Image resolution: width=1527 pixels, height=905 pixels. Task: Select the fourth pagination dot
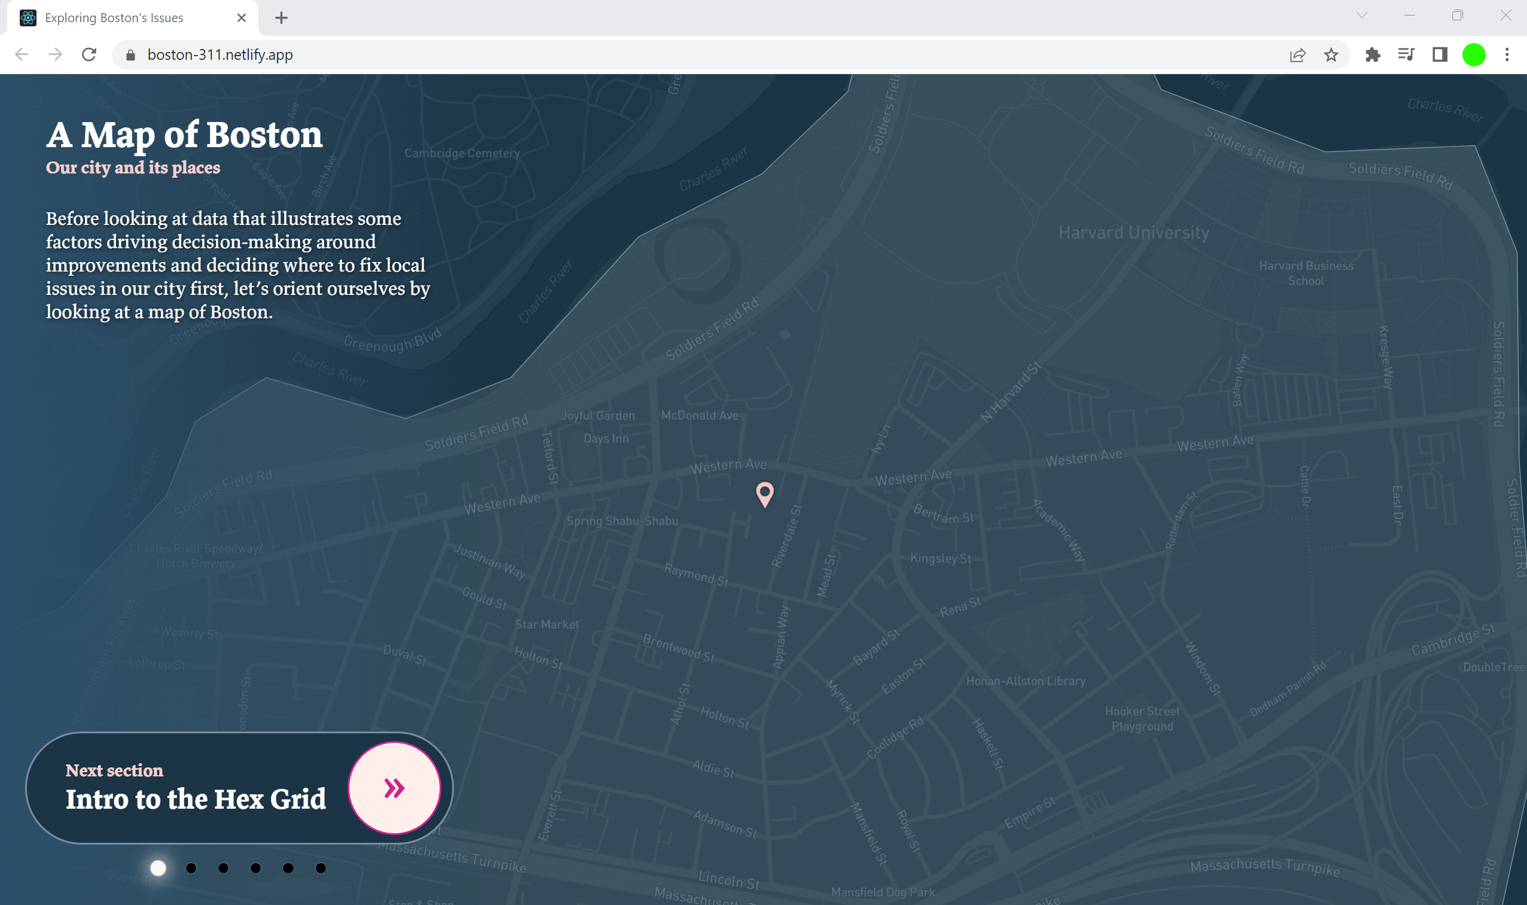[255, 868]
